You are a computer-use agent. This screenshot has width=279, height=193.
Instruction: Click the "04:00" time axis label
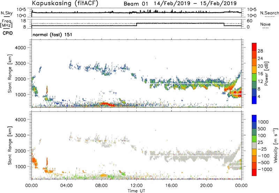(x=66, y=186)
